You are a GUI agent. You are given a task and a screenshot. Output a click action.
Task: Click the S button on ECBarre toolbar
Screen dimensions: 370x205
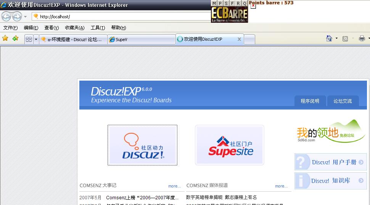tap(226, 3)
